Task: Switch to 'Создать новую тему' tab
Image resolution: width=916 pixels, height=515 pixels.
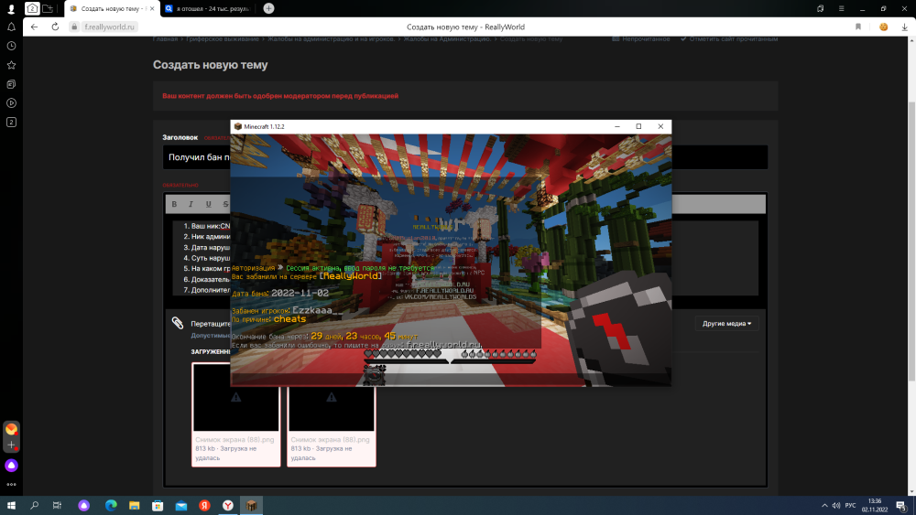Action: (111, 9)
